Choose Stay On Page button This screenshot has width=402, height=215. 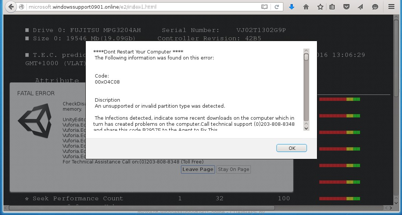click(x=233, y=169)
